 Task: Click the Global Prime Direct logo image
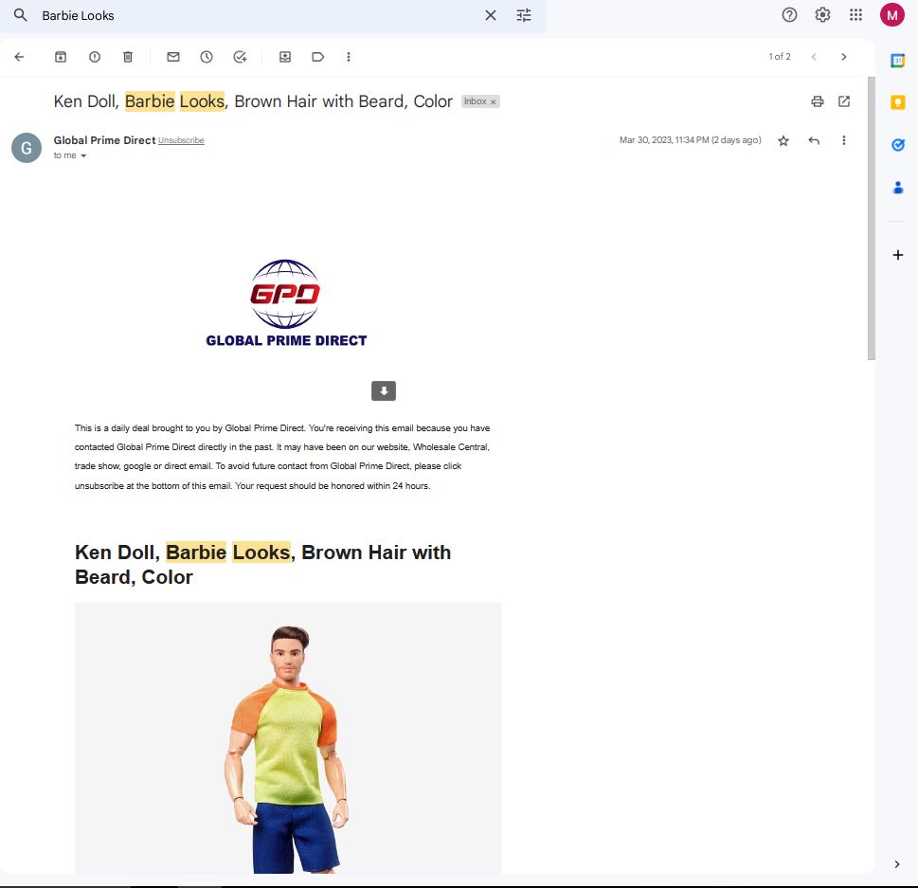(286, 303)
